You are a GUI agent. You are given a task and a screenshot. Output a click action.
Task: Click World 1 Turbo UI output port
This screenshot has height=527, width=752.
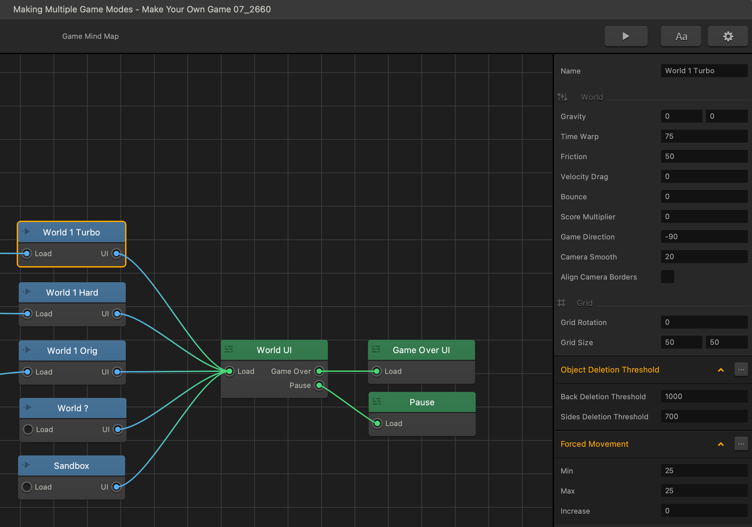(x=116, y=253)
